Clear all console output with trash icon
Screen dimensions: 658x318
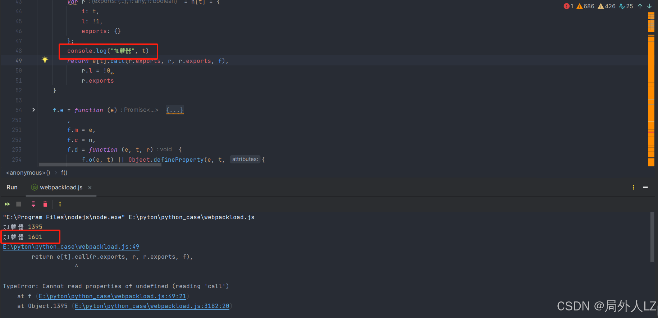[45, 204]
